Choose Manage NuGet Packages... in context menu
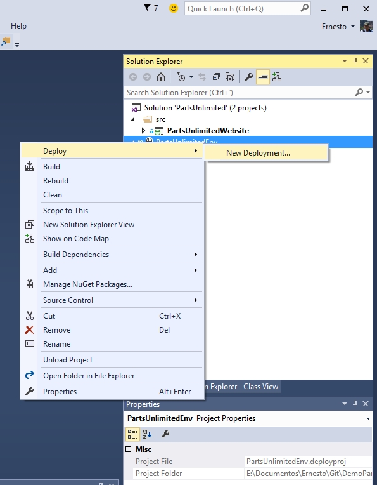 pyautogui.click(x=87, y=284)
